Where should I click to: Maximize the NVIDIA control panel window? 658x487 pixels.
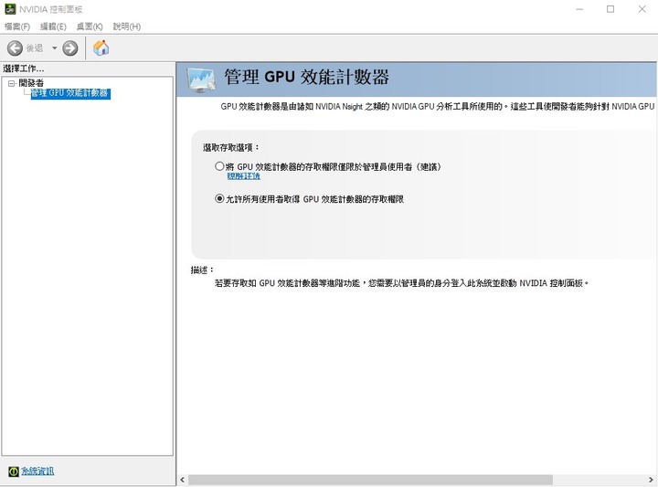point(610,9)
